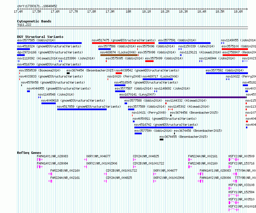Open nsv4516505 variant label
Viewport: 256px width, 213px height.
pos(146,82)
